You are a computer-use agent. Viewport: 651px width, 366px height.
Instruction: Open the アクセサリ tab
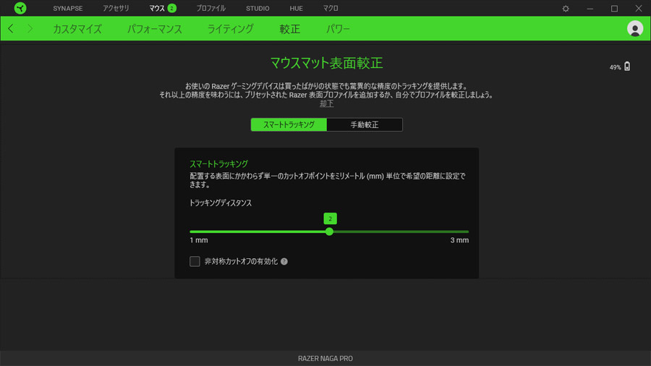[x=116, y=8]
